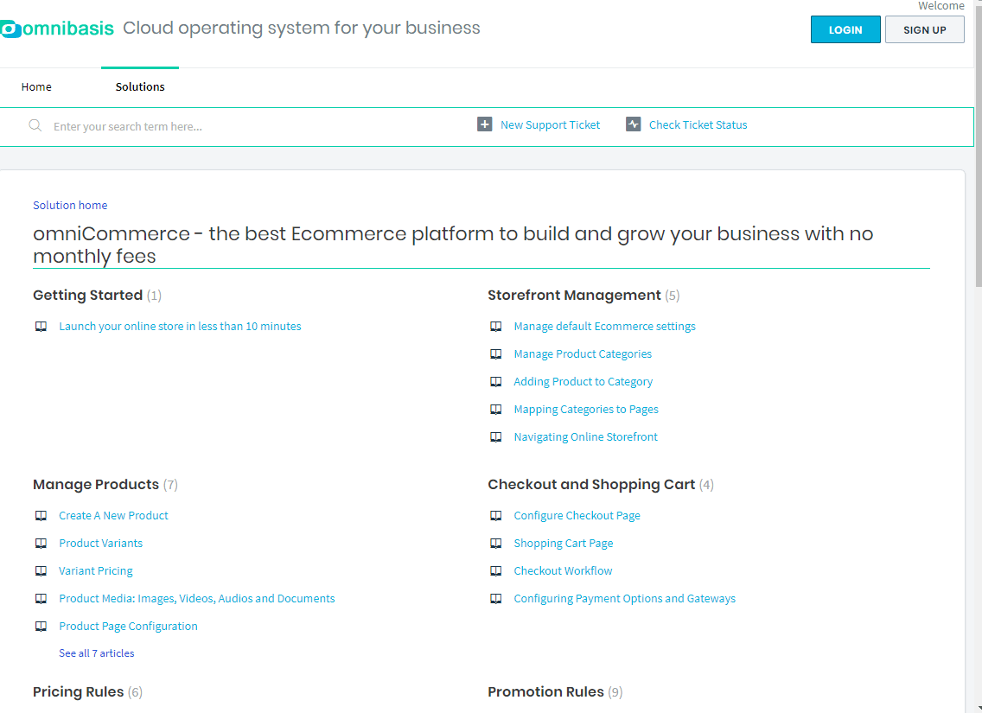
Task: Click the plus icon beside New Support Ticket
Action: (x=485, y=124)
